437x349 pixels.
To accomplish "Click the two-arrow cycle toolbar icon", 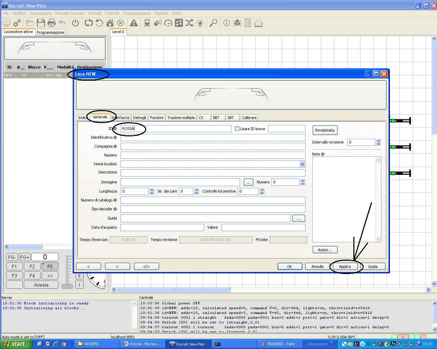I will 89,23.
